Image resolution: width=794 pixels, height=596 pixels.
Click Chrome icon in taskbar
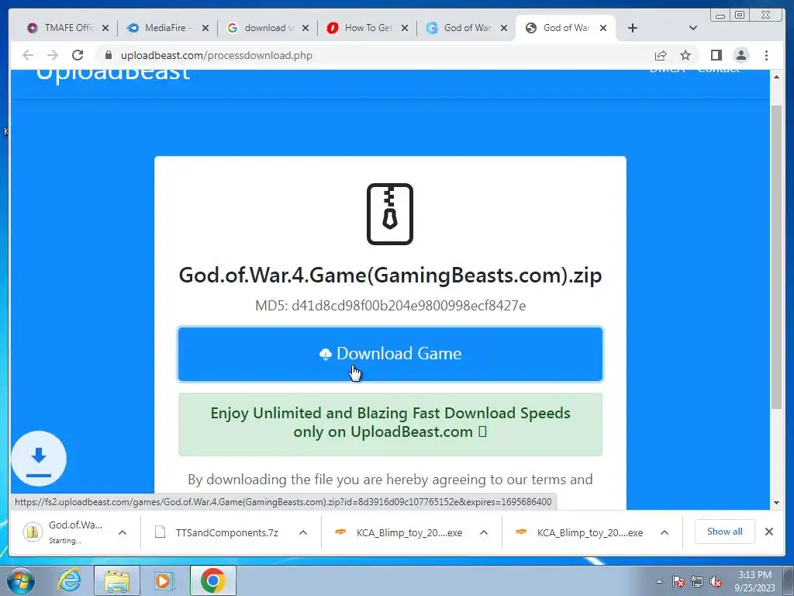pos(212,580)
